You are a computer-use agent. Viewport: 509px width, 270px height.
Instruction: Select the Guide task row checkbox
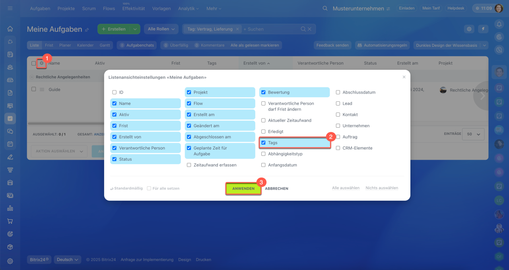pos(34,89)
